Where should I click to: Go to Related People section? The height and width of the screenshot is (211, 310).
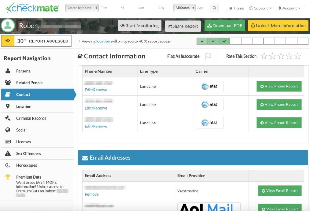[29, 83]
